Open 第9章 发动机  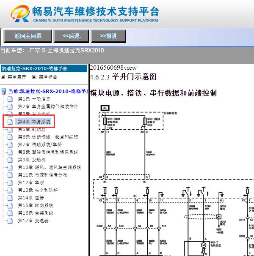click(32, 160)
